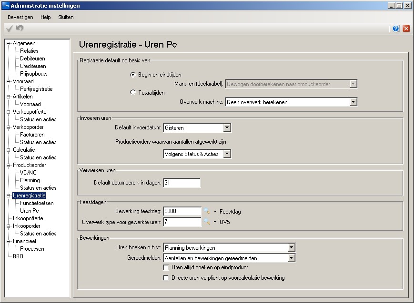The height and width of the screenshot is (303, 414).
Task: Select Functietoetsen in the tree
Action: click(x=37, y=203)
